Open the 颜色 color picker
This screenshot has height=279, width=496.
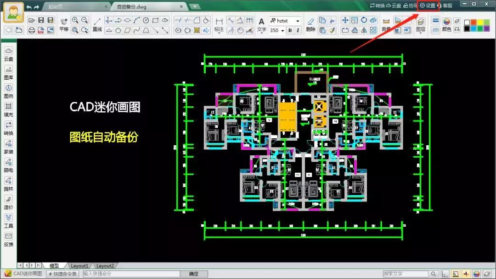(447, 25)
